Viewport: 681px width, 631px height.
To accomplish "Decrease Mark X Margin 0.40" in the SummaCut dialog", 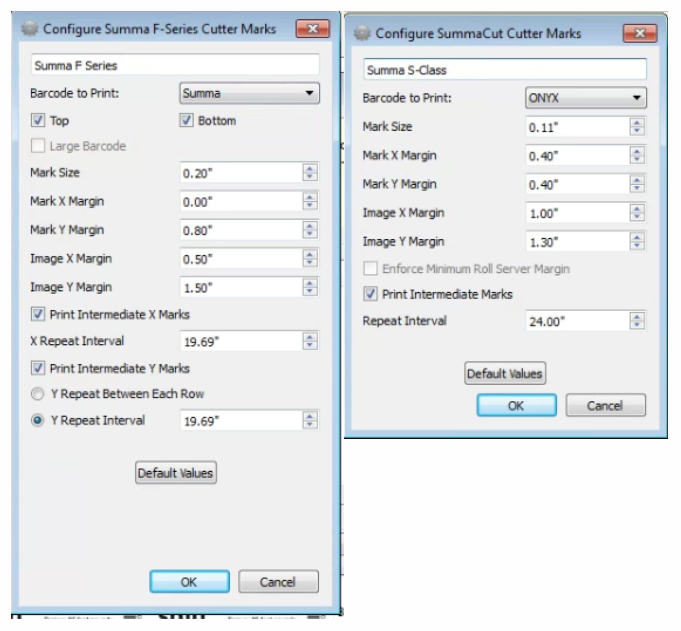I will [x=637, y=160].
